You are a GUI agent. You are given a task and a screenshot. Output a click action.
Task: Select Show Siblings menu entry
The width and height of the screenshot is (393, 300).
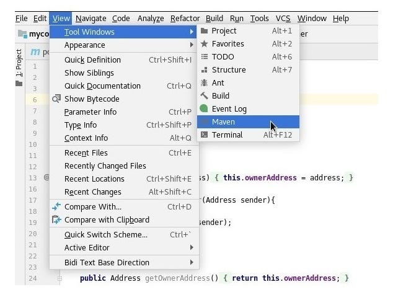(x=124, y=73)
